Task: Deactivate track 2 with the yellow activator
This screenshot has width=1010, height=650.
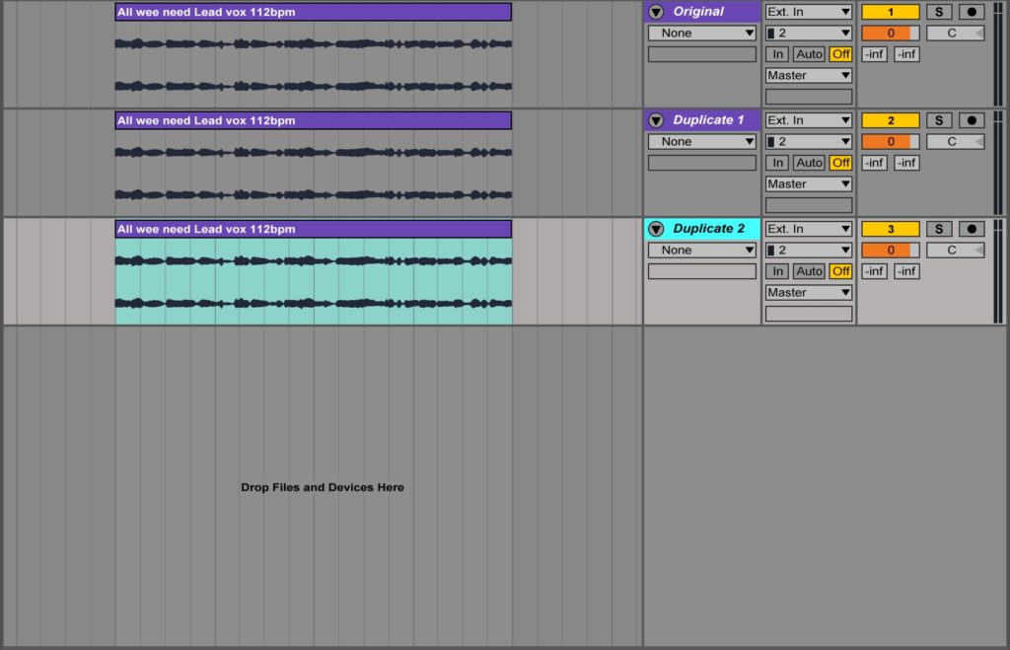Action: point(891,120)
